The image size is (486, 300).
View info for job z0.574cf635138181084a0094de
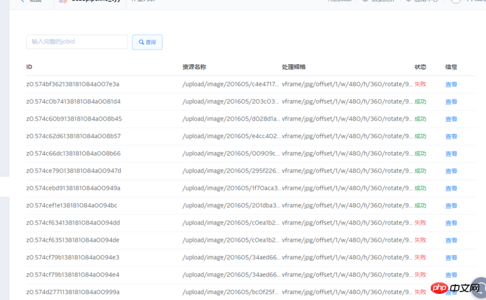(x=451, y=241)
